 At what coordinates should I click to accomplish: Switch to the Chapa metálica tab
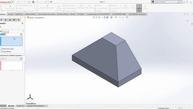tap(30, 14)
